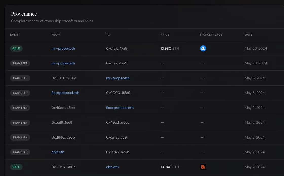The image size is (284, 176).
Task: Open the floorprotocol.eth profile link
Action: click(65, 93)
